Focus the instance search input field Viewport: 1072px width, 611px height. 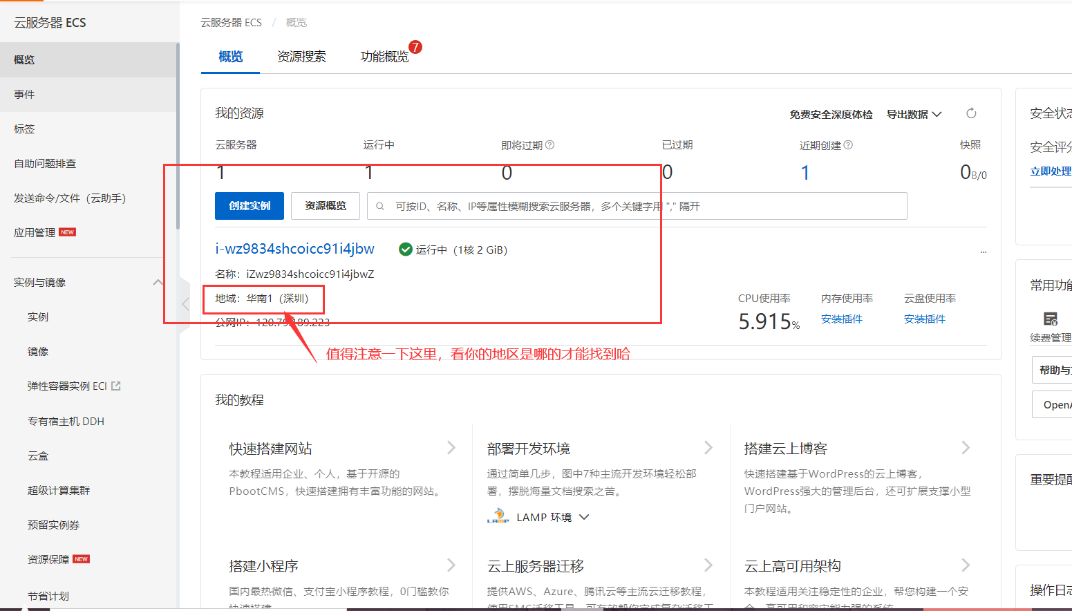pyautogui.click(x=637, y=206)
